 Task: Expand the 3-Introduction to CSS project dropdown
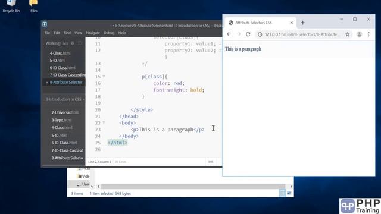point(65,99)
